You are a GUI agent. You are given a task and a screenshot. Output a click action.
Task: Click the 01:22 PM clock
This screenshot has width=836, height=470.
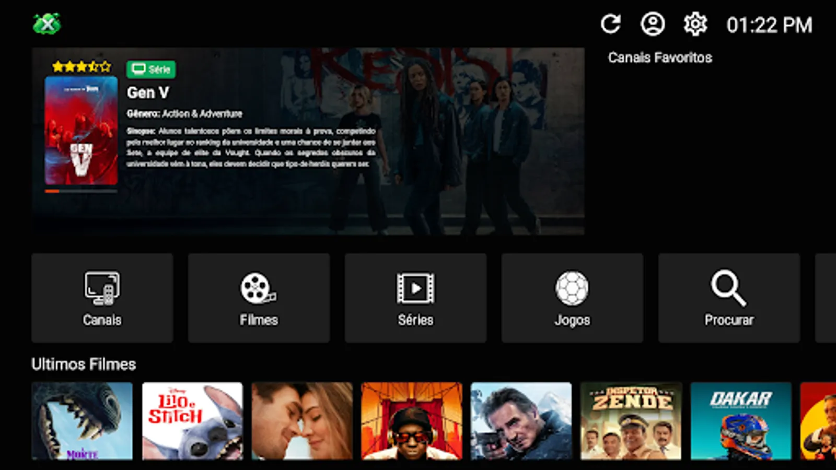[x=769, y=25]
